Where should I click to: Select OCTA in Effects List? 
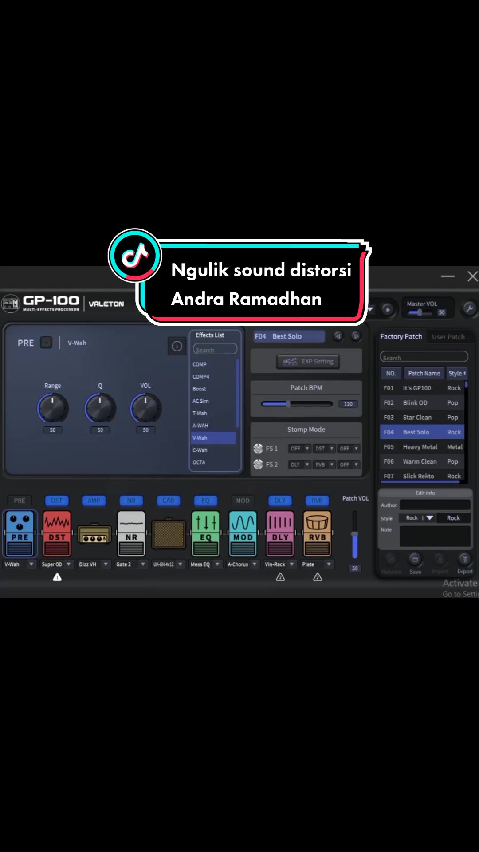pos(214,462)
